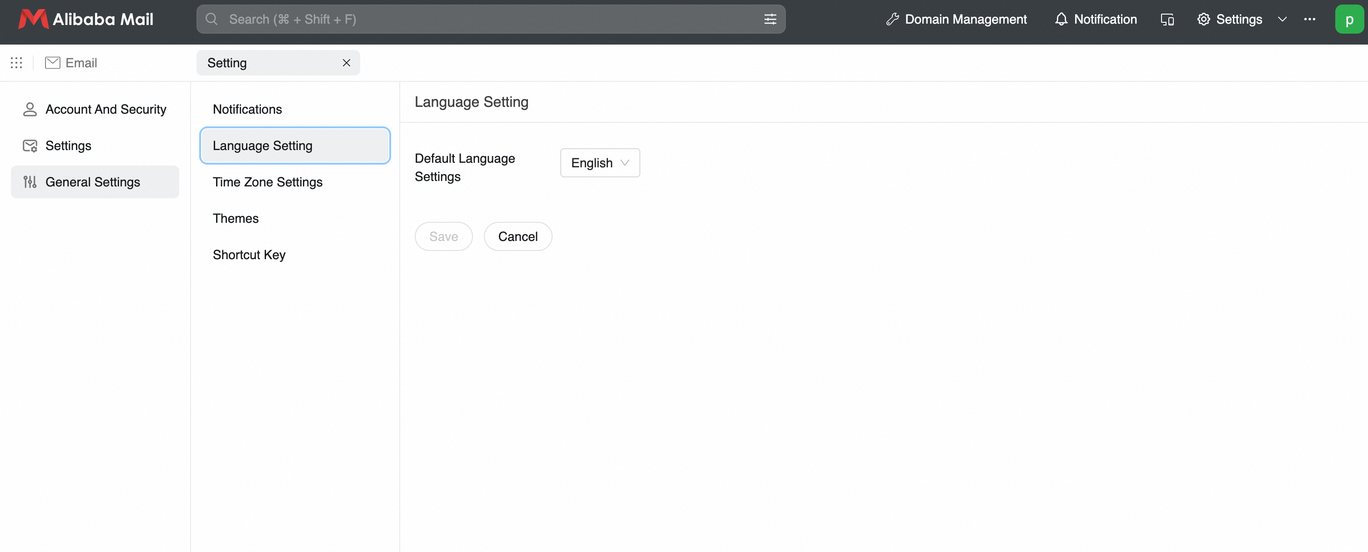Screen dimensions: 1368x552
Task: Click the Cancel button
Action: point(518,237)
